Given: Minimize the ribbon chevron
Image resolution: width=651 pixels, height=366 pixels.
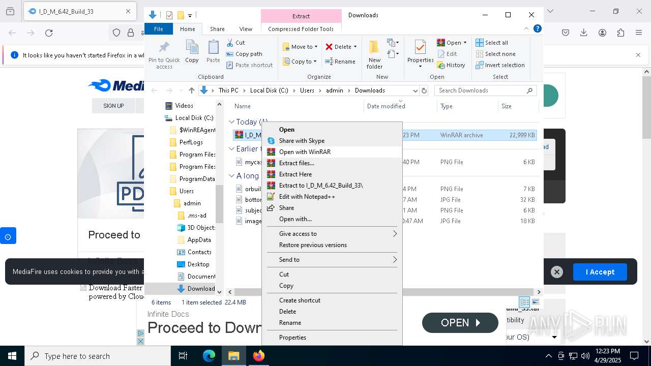Looking at the screenshot, I should [x=526, y=29].
